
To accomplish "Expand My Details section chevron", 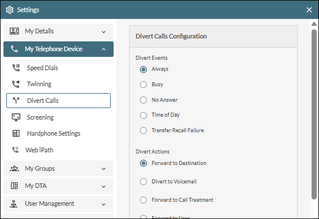I will [x=104, y=32].
